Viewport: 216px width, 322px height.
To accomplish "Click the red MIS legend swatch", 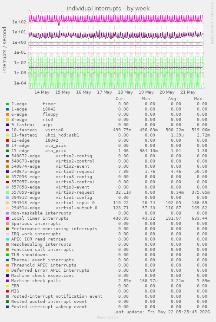I will [x=7, y=291].
